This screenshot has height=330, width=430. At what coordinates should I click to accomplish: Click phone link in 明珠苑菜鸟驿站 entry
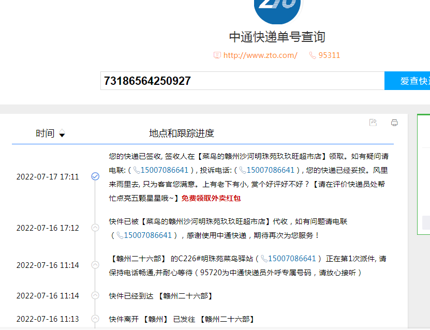(292, 259)
